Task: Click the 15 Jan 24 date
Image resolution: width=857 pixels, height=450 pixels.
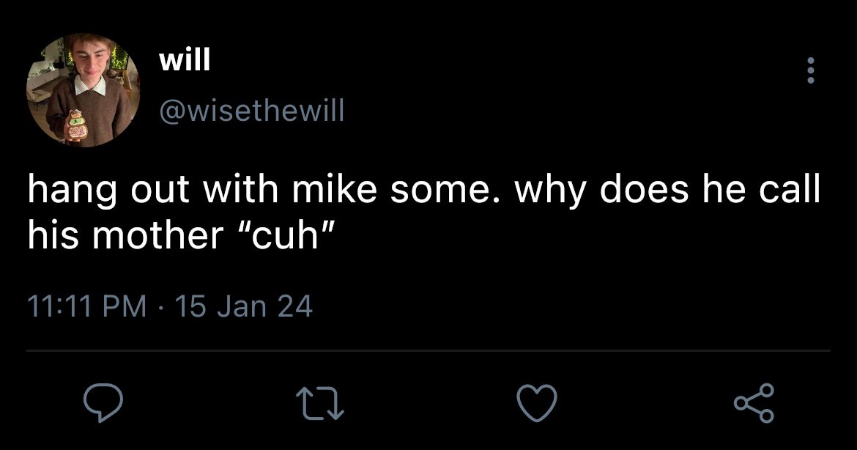Action: [x=244, y=306]
